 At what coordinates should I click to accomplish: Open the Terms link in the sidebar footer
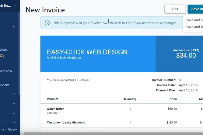(2, 129)
